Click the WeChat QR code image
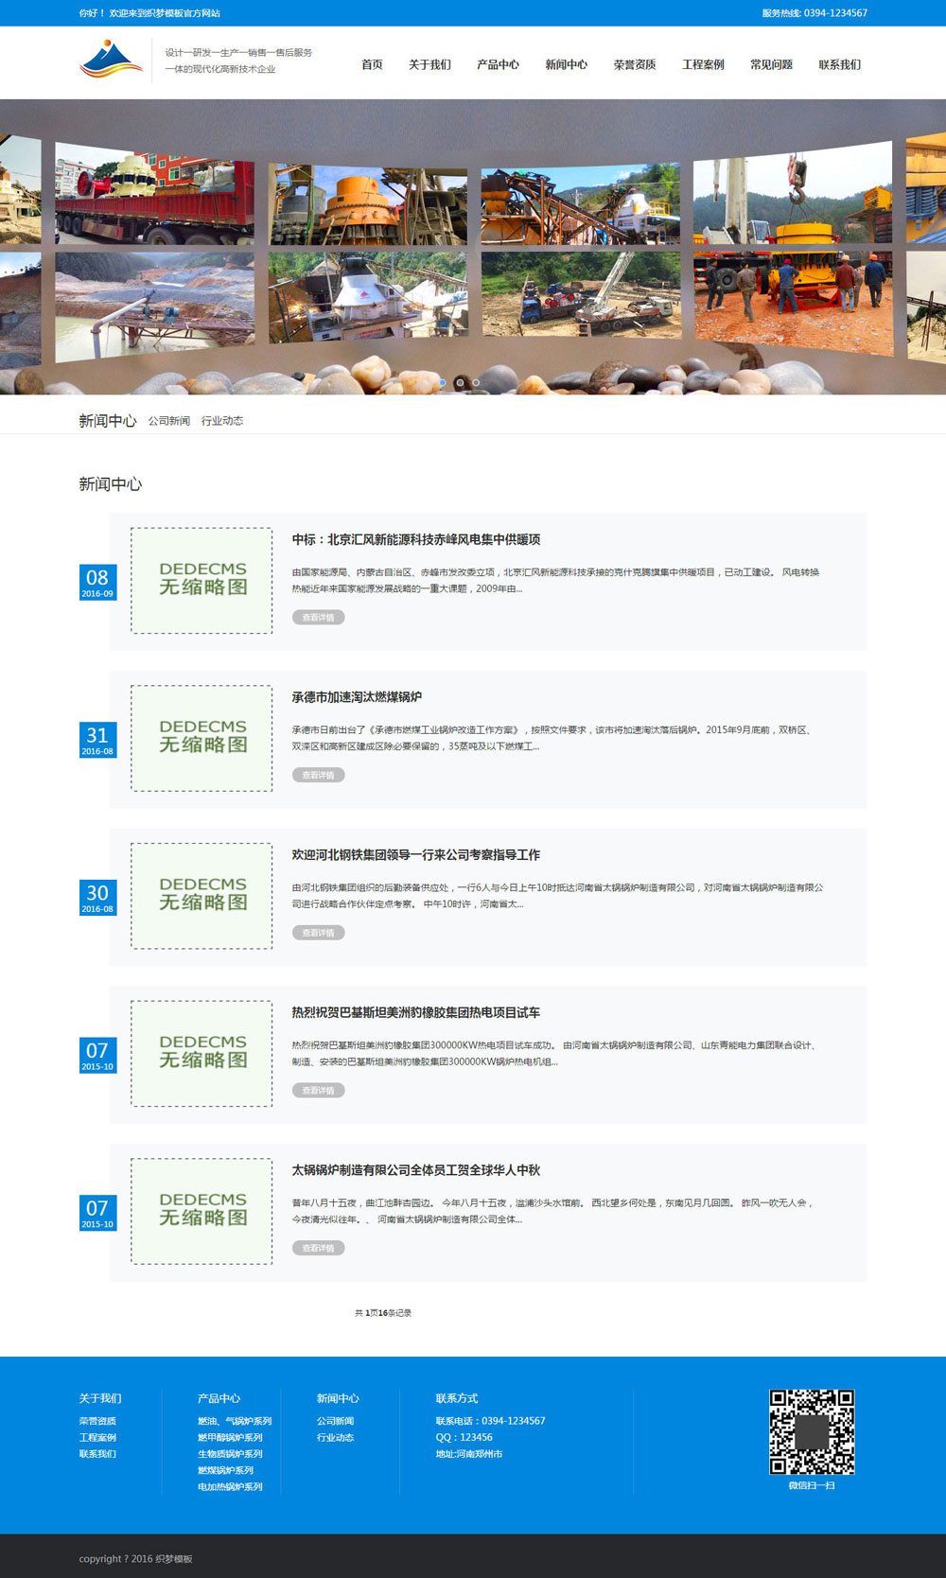Viewport: 946px width, 1578px height. [x=812, y=1432]
